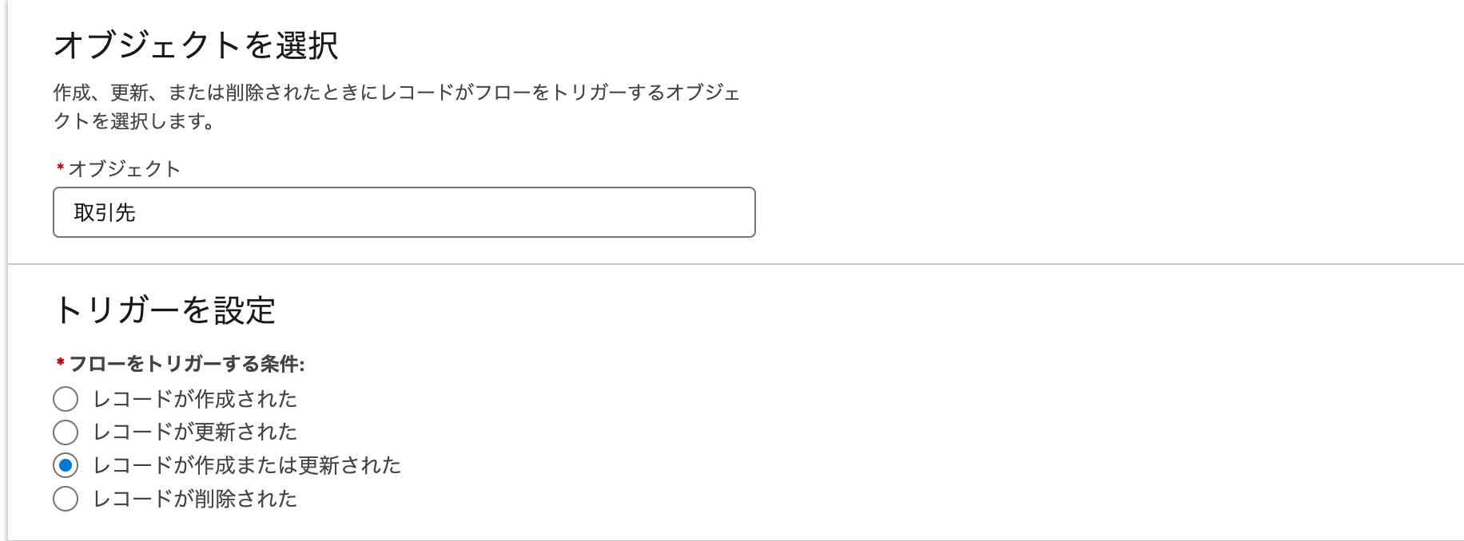This screenshot has height=541, width=1464.
Task: Select the レコードが更新された radio button
Action: (x=67, y=432)
